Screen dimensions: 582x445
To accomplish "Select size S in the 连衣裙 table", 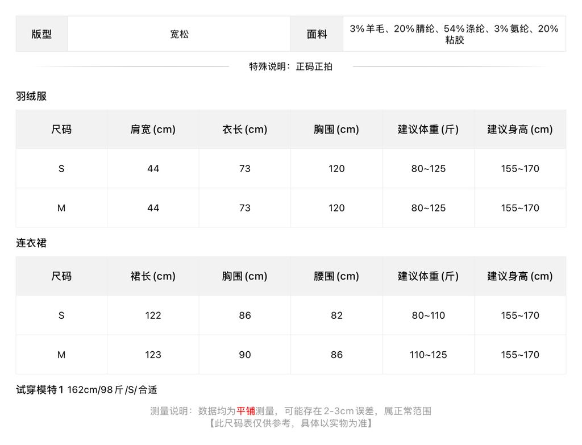I will click(x=61, y=315).
